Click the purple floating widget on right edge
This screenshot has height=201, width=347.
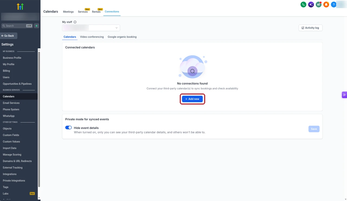(344, 95)
